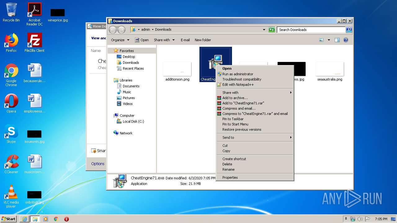
Task: Select employeesa Word document on desktop
Action: 34,103
